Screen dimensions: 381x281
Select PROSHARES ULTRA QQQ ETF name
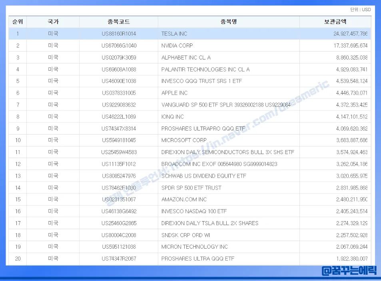pos(198,259)
